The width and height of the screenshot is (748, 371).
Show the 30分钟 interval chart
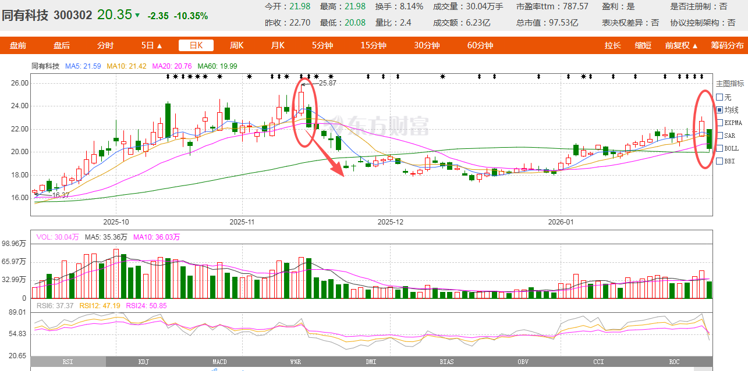[x=427, y=45]
